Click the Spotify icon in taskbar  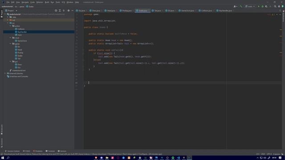tap(173, 158)
